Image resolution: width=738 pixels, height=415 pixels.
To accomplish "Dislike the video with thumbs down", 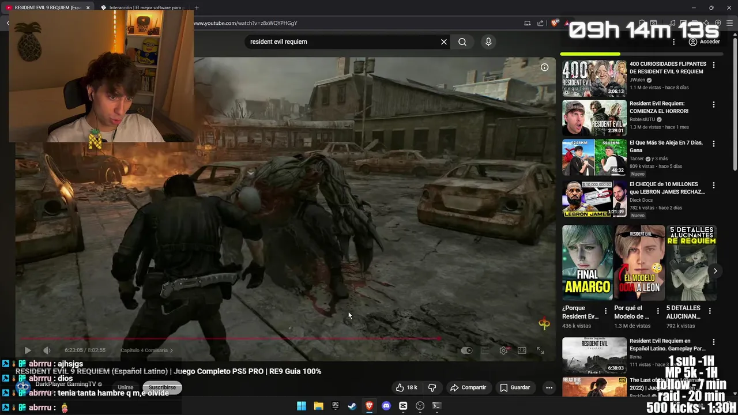I will pyautogui.click(x=432, y=387).
